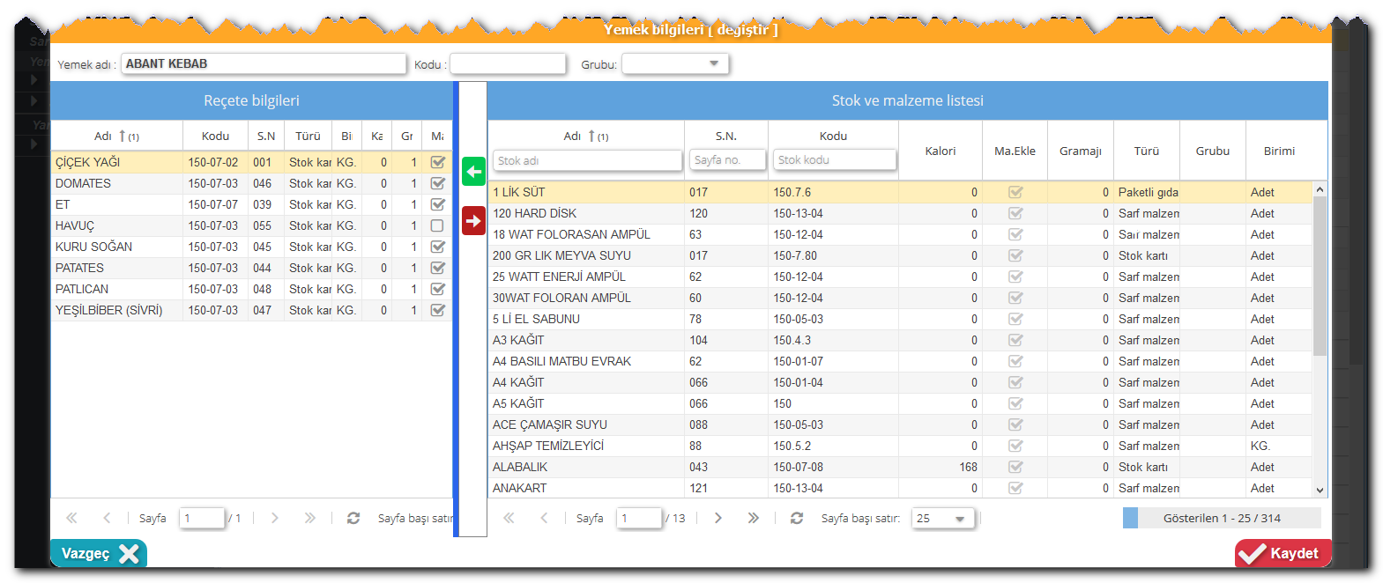Toggle checkbox for ET row
The height and width of the screenshot is (583, 1383).
[x=437, y=204]
